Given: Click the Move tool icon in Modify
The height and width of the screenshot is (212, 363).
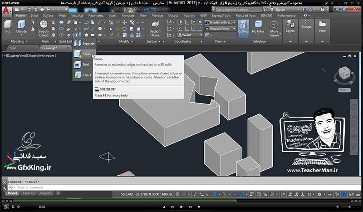Looking at the screenshot, I should (124, 23).
